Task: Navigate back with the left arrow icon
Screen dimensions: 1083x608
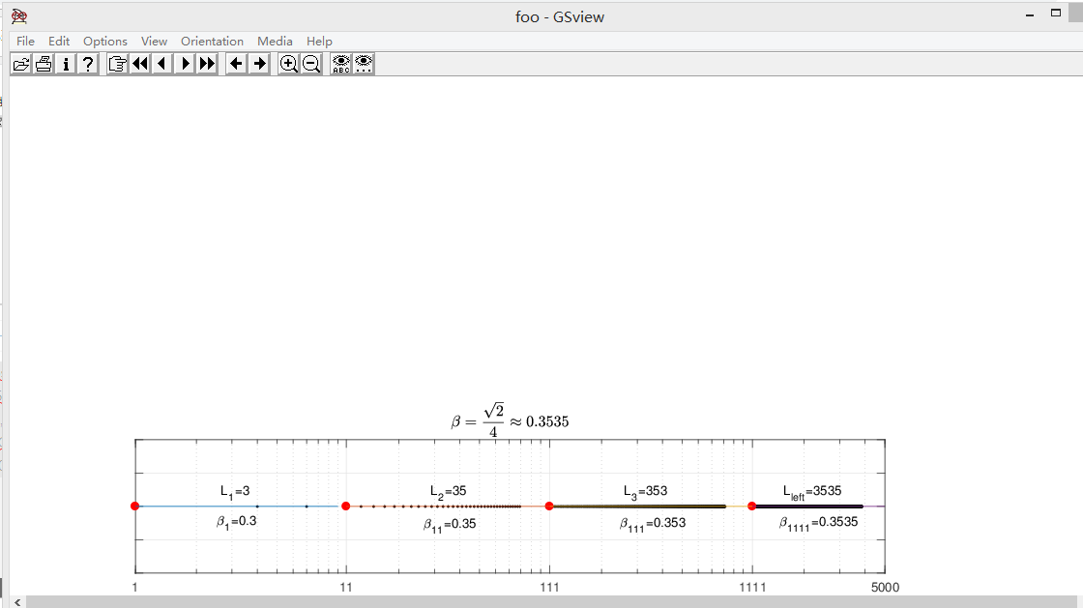Action: 235,63
